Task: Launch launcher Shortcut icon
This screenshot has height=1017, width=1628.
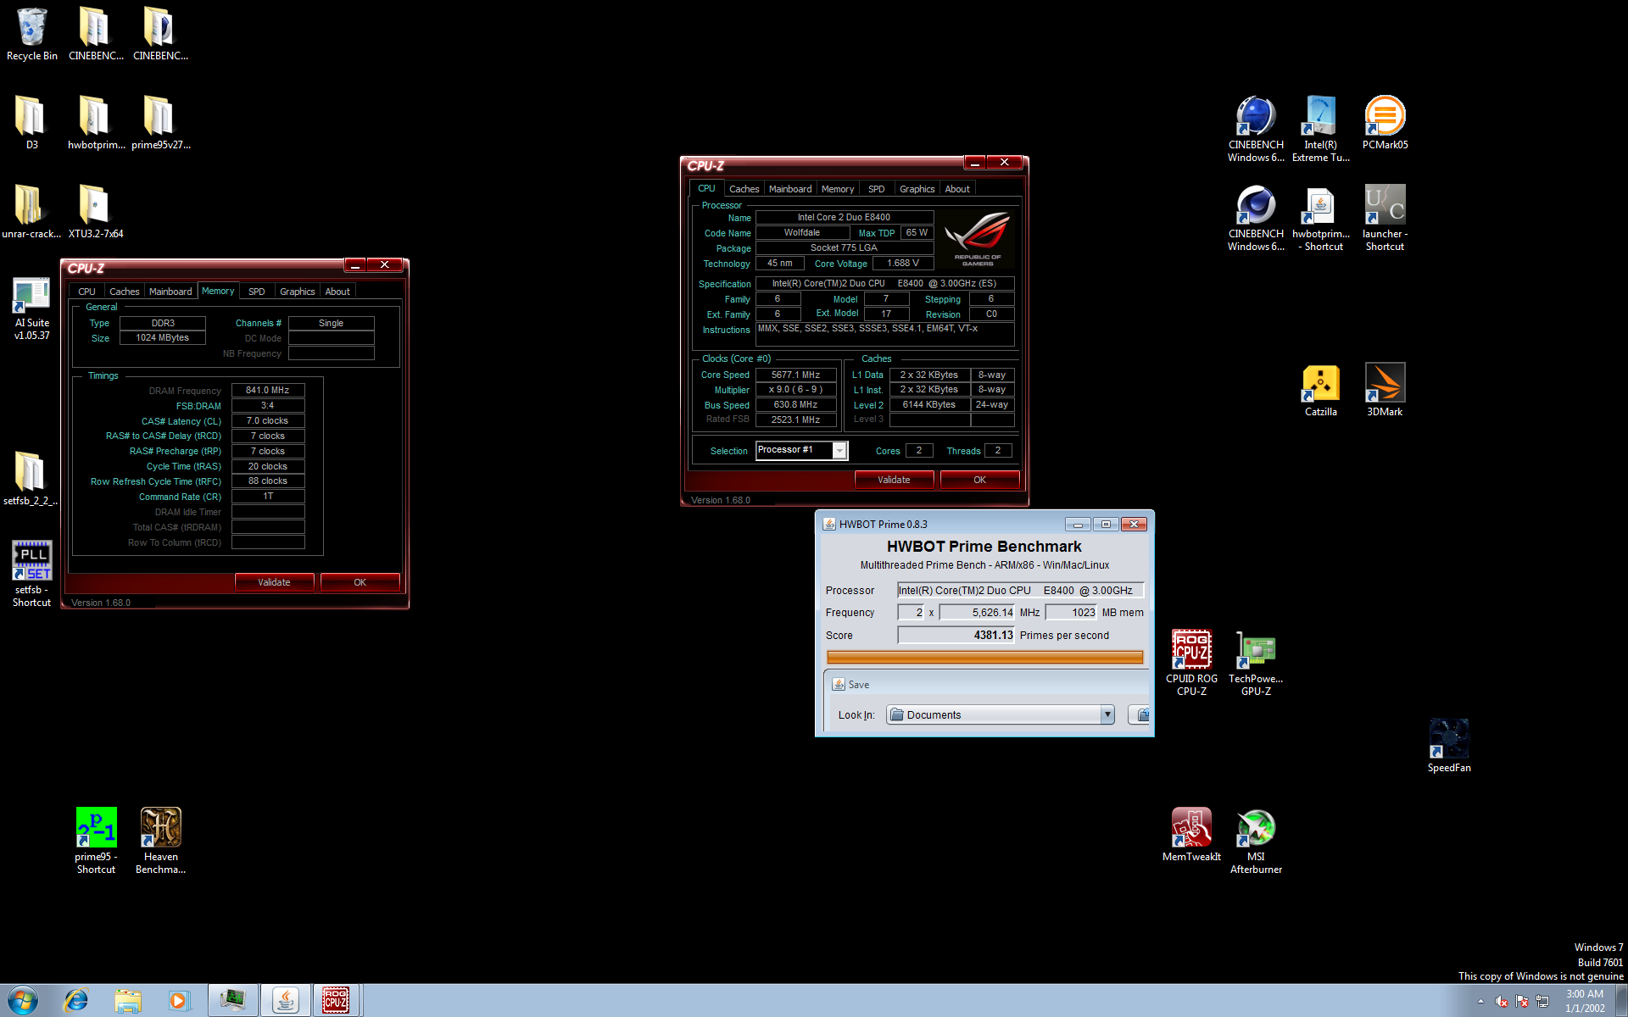Action: (1385, 218)
